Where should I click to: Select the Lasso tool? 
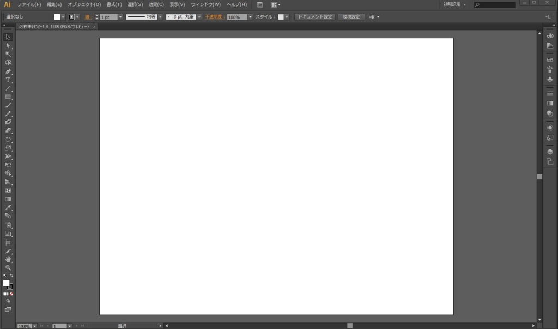pyautogui.click(x=8, y=63)
